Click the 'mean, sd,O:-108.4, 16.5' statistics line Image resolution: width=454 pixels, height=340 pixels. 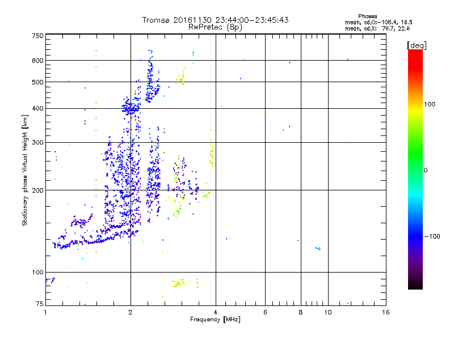pyautogui.click(x=379, y=22)
